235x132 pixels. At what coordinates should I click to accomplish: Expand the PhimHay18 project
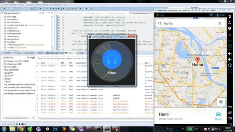[3, 16]
